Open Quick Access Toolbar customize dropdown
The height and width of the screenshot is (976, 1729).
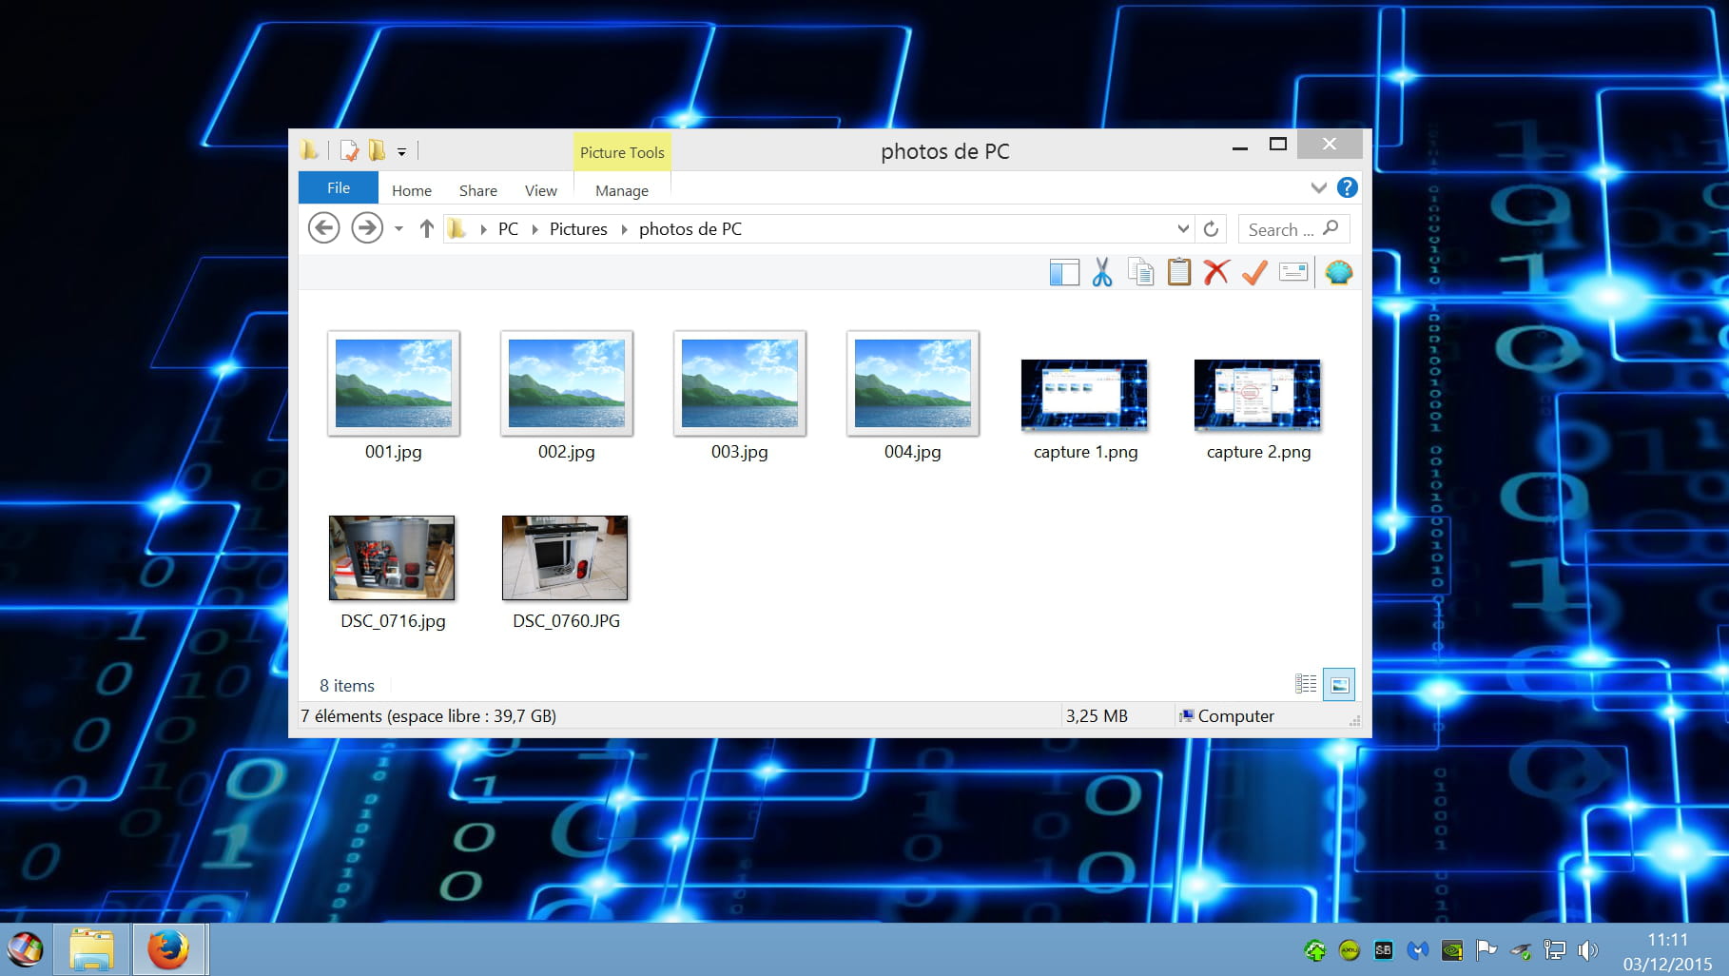401,151
